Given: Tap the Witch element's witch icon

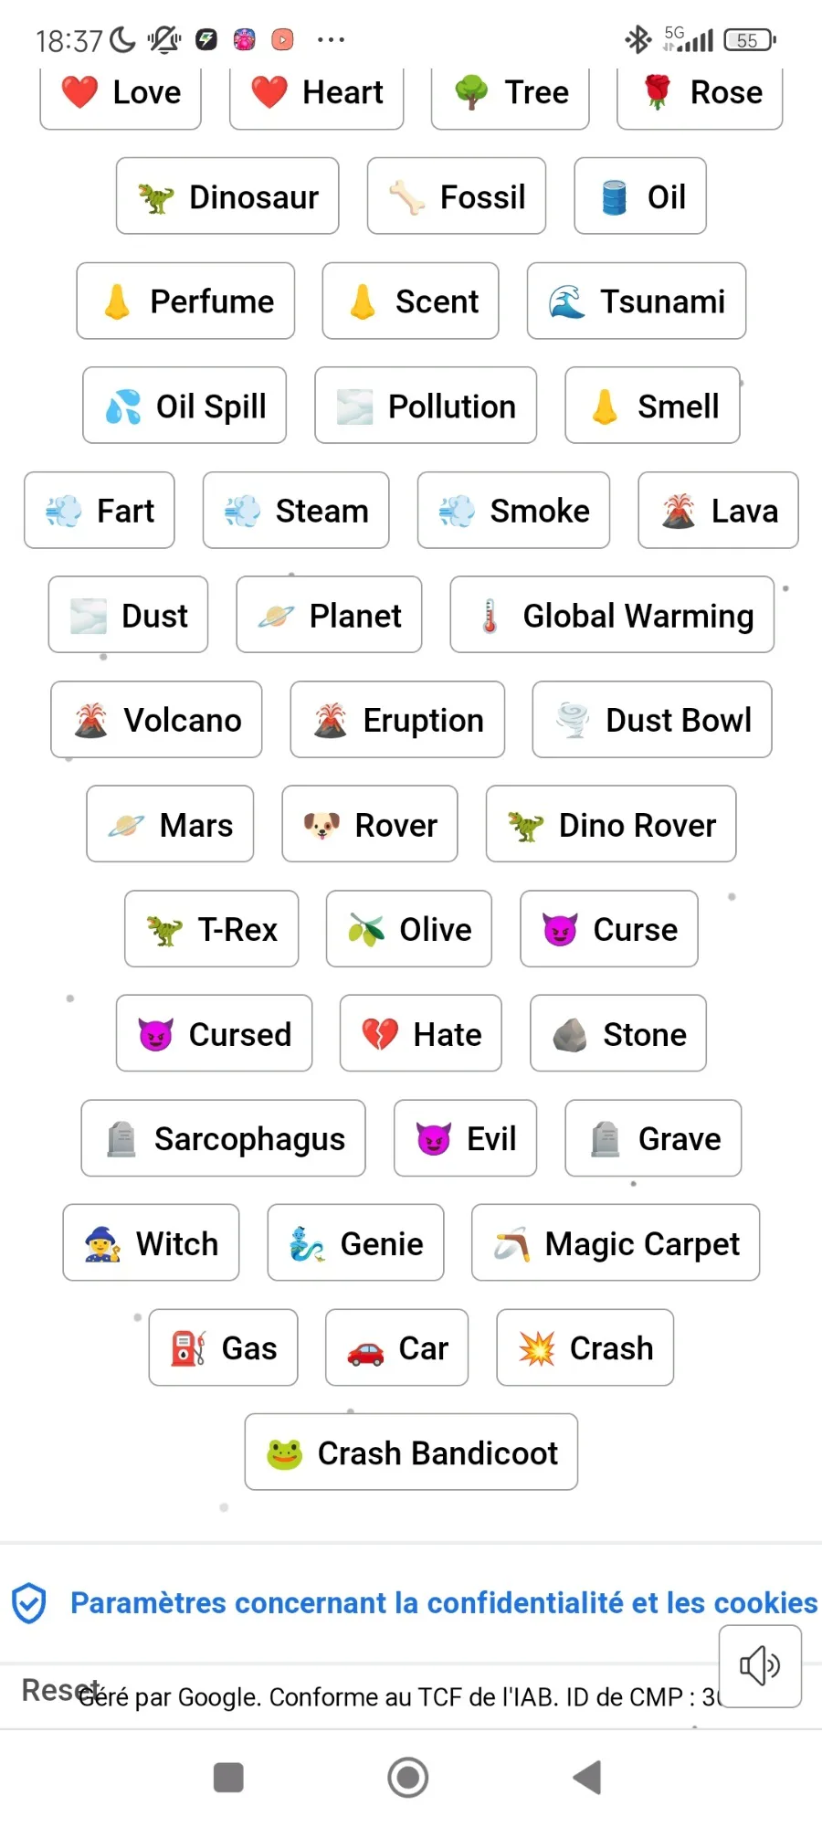Looking at the screenshot, I should [102, 1244].
